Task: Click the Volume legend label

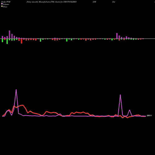Action: coord(6,4)
